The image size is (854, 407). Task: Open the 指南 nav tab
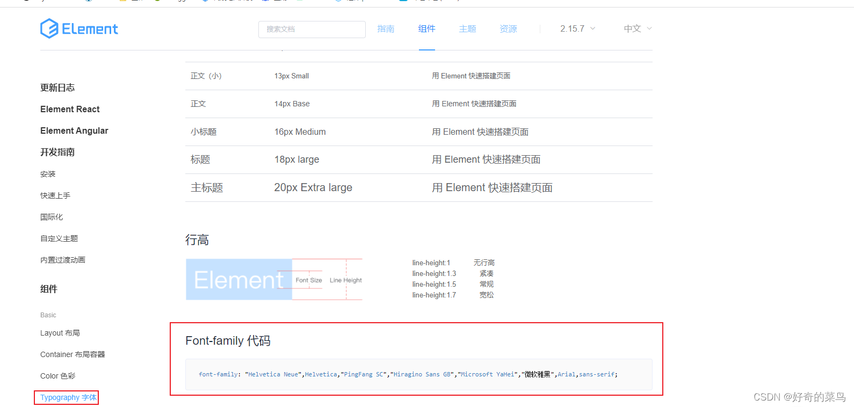coord(386,29)
